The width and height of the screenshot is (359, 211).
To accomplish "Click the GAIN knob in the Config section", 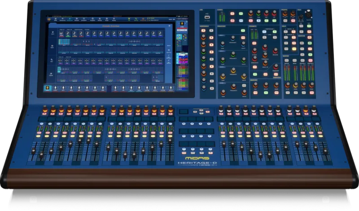I will click(250, 13).
